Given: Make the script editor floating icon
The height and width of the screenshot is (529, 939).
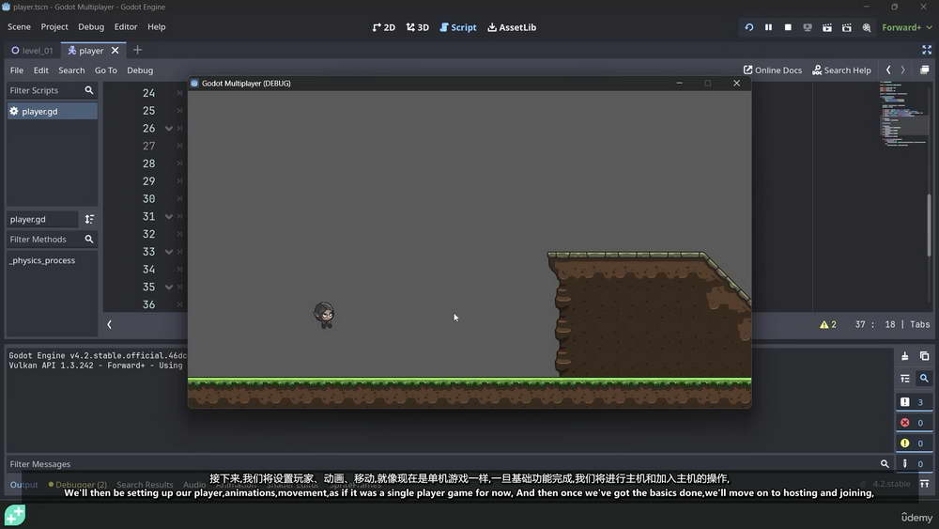Looking at the screenshot, I should [x=925, y=70].
